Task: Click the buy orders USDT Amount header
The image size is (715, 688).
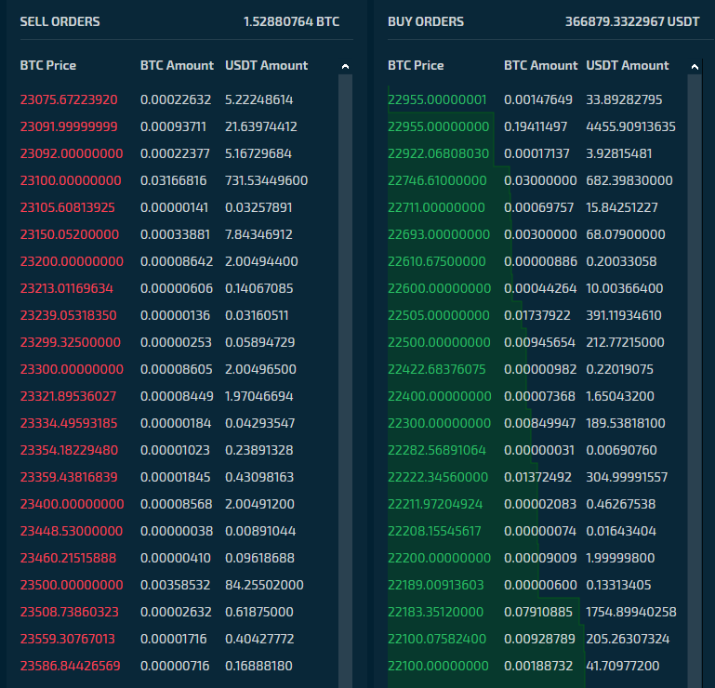Action: pyautogui.click(x=627, y=65)
